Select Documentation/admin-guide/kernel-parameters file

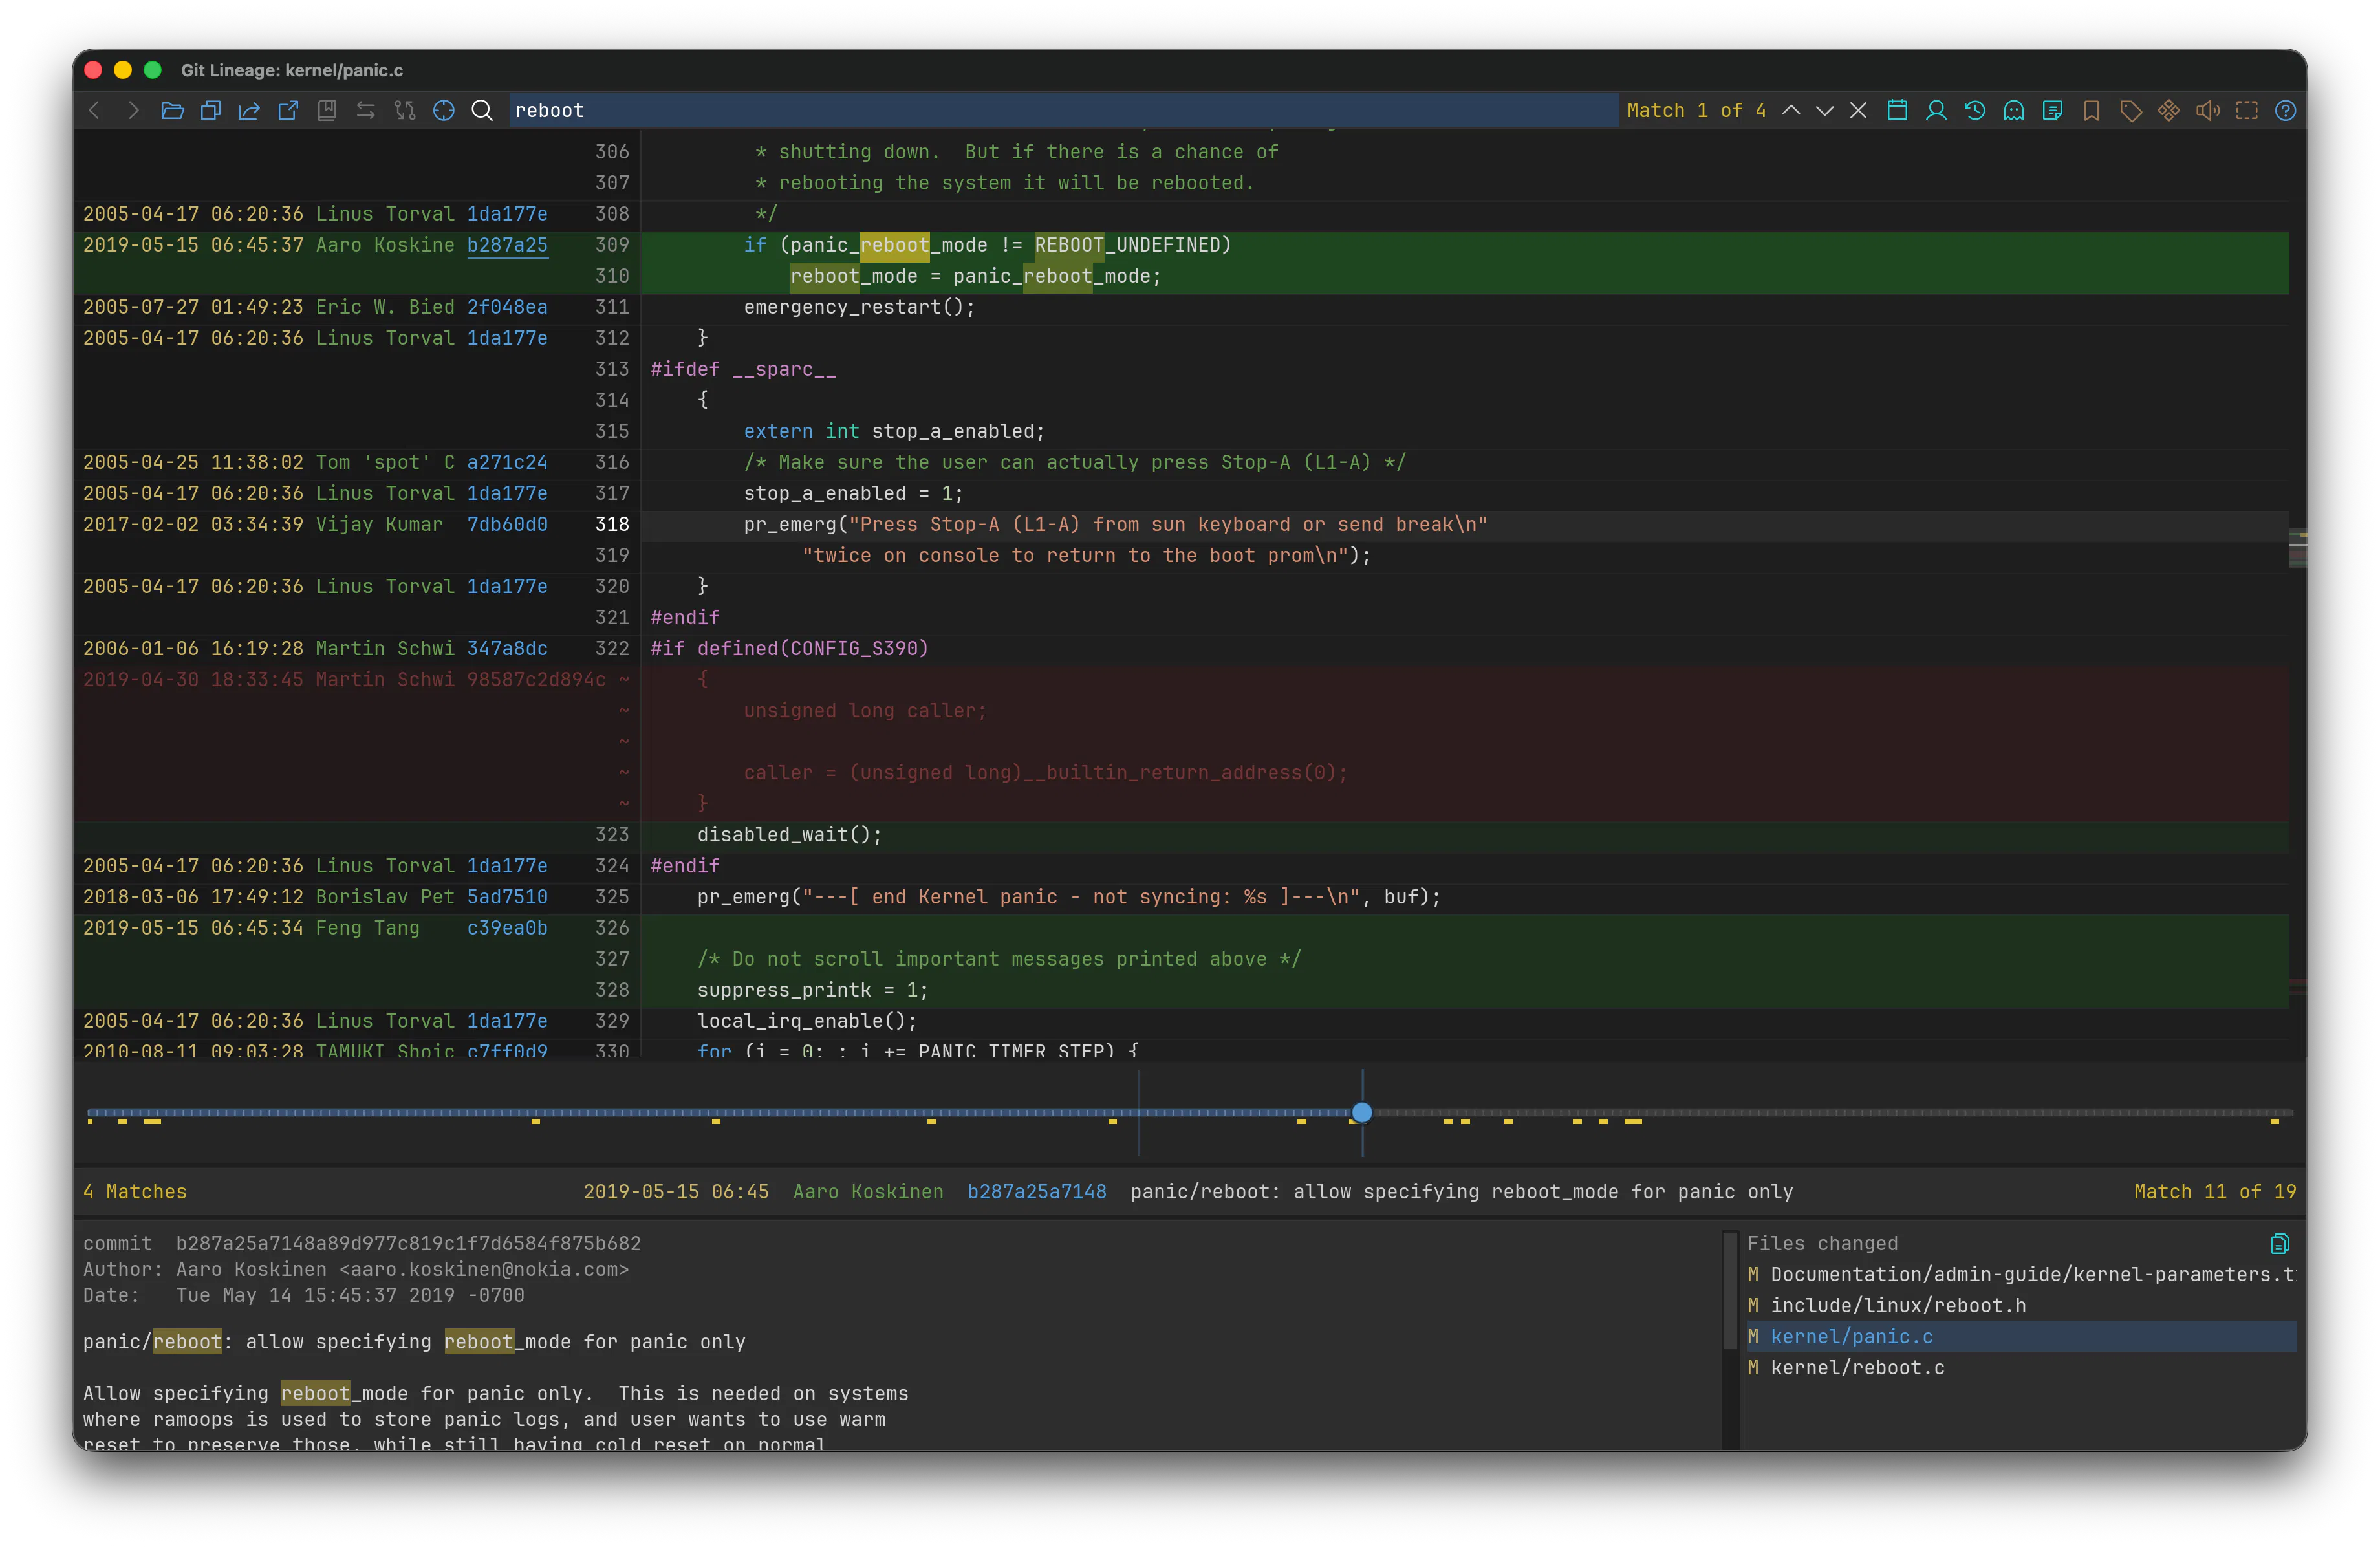tap(2021, 1274)
